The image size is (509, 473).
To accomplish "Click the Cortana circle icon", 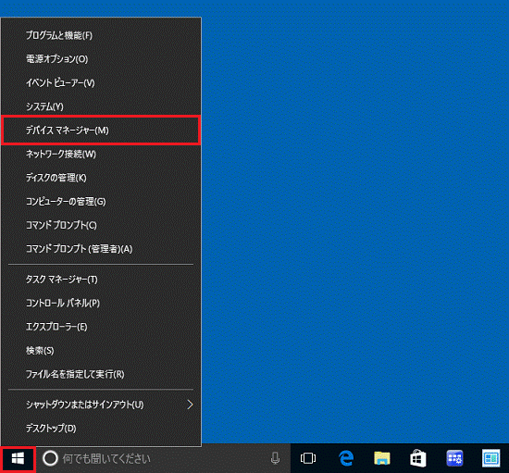I will point(50,459).
